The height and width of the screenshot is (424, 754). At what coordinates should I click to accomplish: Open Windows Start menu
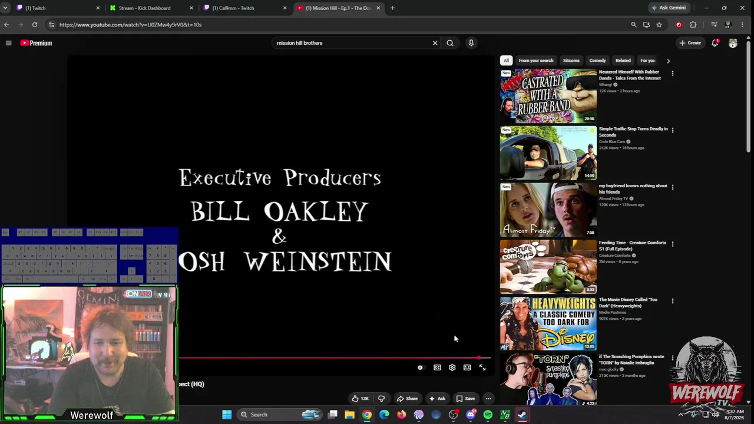(x=227, y=415)
